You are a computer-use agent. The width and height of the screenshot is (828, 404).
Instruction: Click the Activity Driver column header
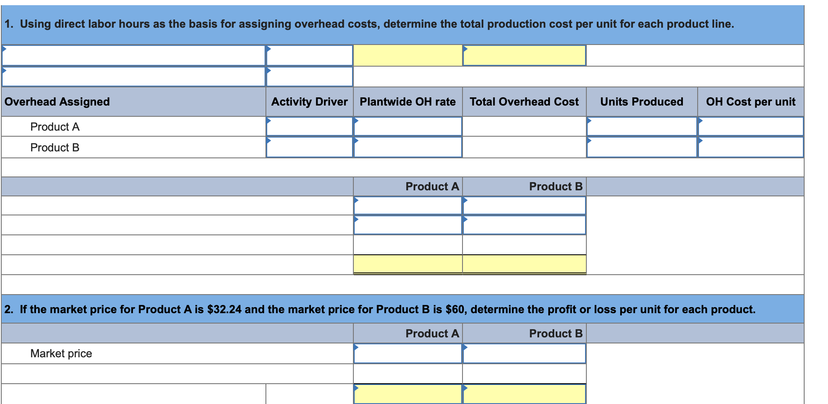(x=309, y=102)
